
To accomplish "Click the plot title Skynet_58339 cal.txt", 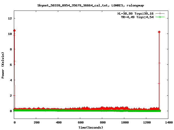I will [x=91, y=5].
